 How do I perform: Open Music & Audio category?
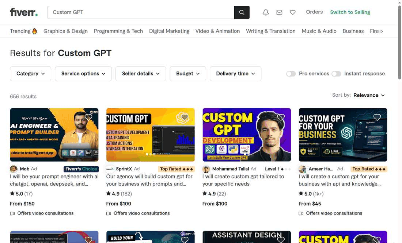[319, 31]
